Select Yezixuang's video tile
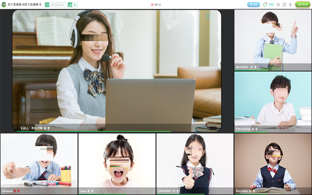Image resolution: width=312 pixels, height=195 pixels. [273, 102]
